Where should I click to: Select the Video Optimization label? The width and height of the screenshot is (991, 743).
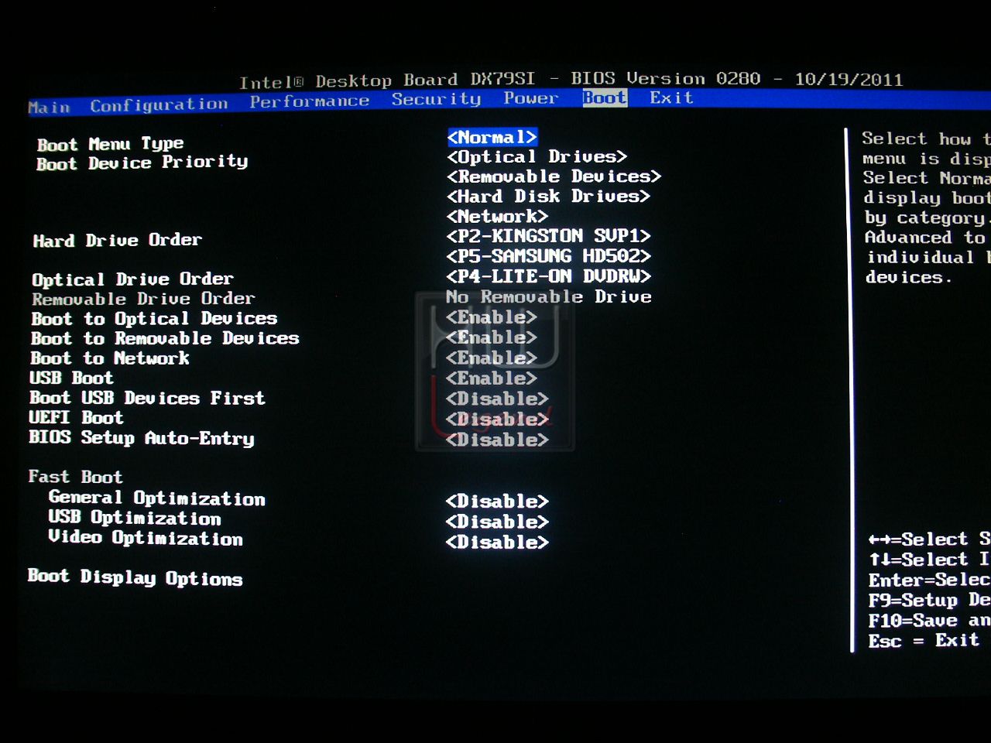[x=146, y=538]
